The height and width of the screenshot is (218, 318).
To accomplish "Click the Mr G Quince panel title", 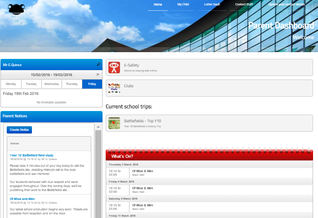I will tap(12, 65).
